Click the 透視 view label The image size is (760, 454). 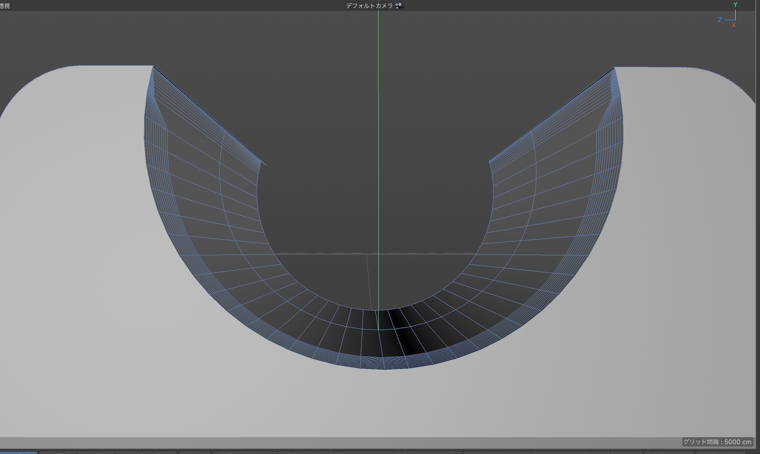(x=5, y=6)
